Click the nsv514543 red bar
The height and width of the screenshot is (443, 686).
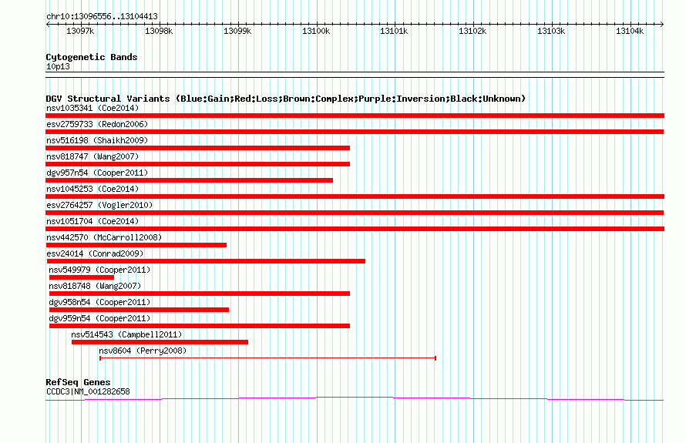point(160,342)
